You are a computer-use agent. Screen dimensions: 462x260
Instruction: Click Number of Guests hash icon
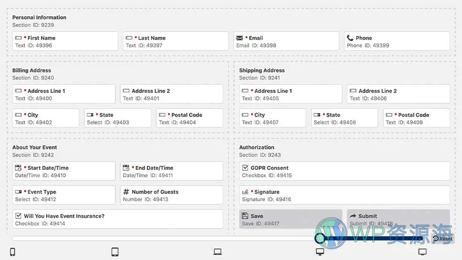126,192
